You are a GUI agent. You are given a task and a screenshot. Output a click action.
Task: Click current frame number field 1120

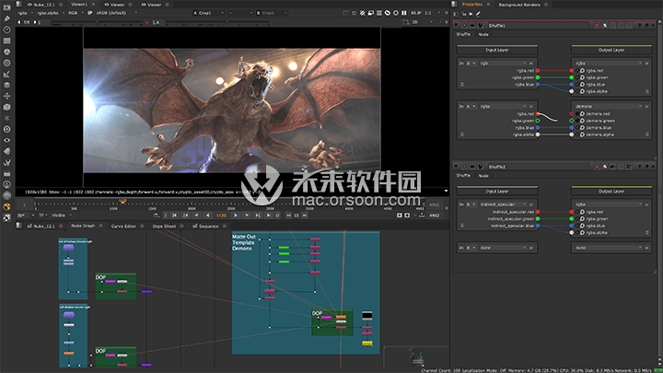click(x=221, y=216)
